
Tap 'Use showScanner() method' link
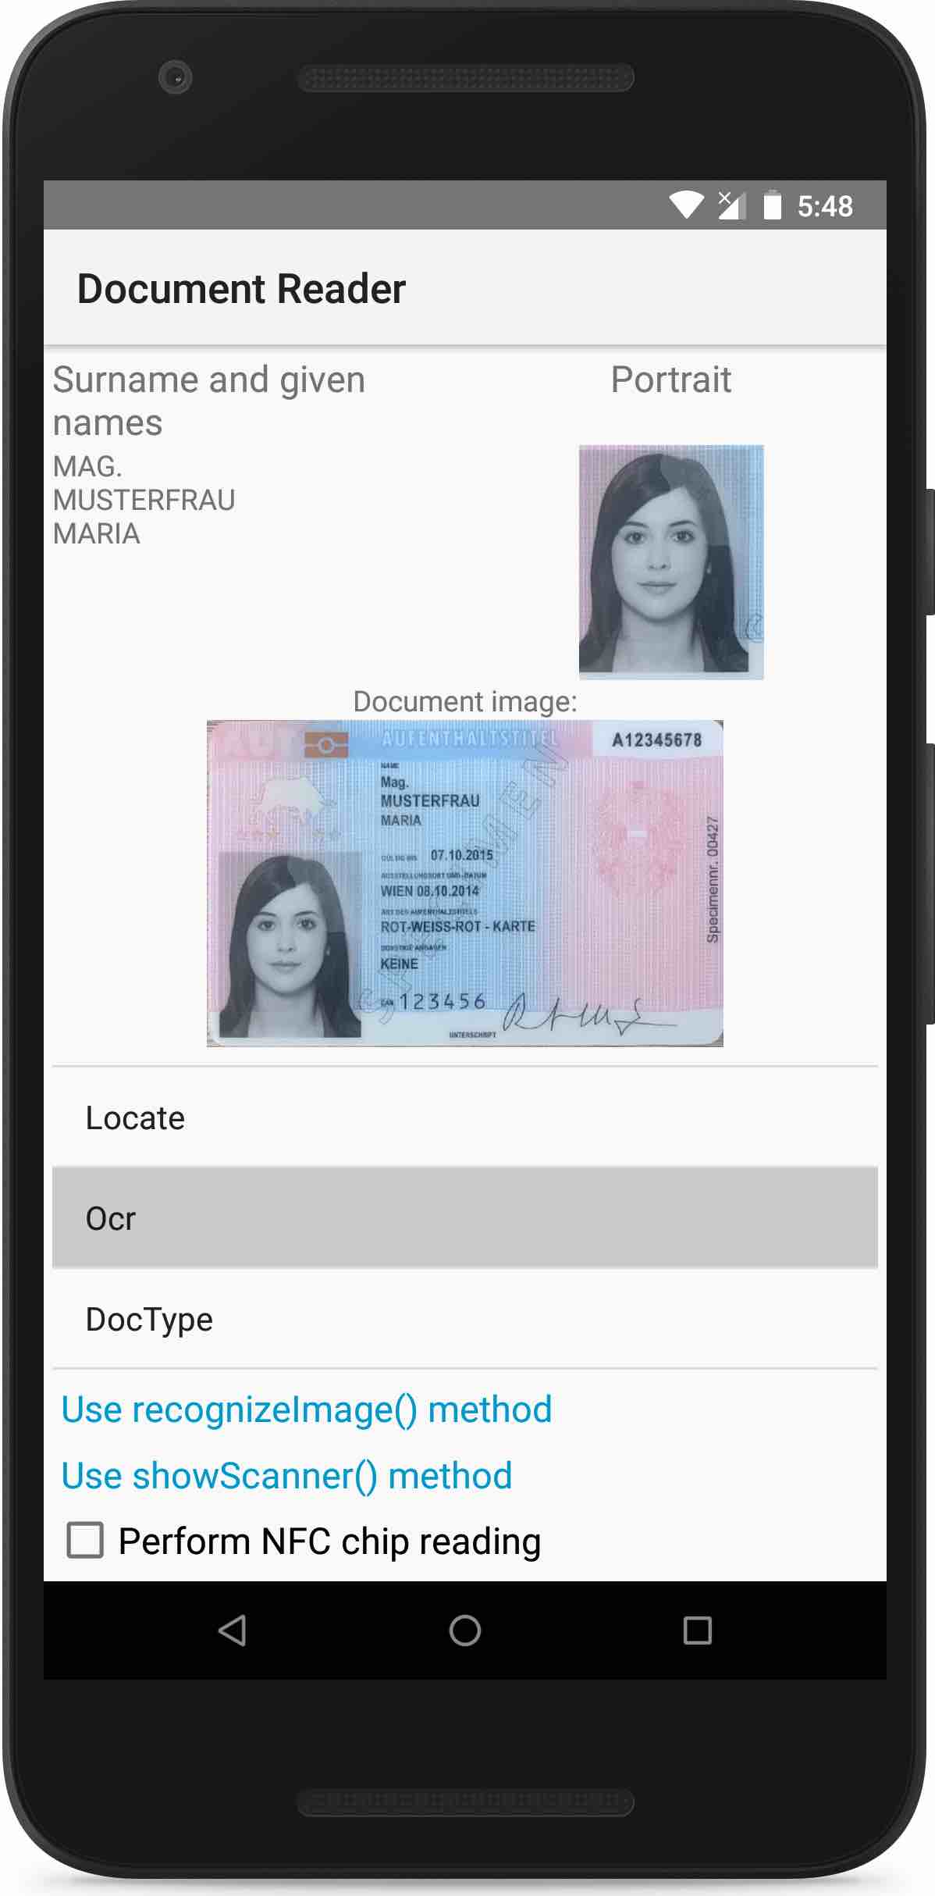tap(286, 1476)
